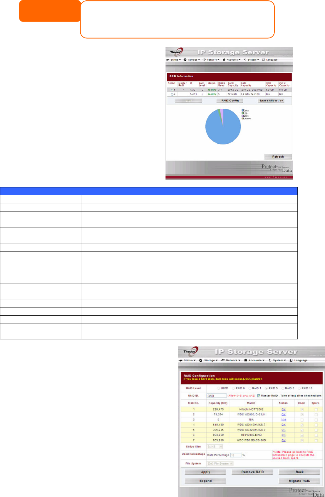Click model cell 'Hitachi HDT72502'
This screenshot has height=497, width=325.
251,409
